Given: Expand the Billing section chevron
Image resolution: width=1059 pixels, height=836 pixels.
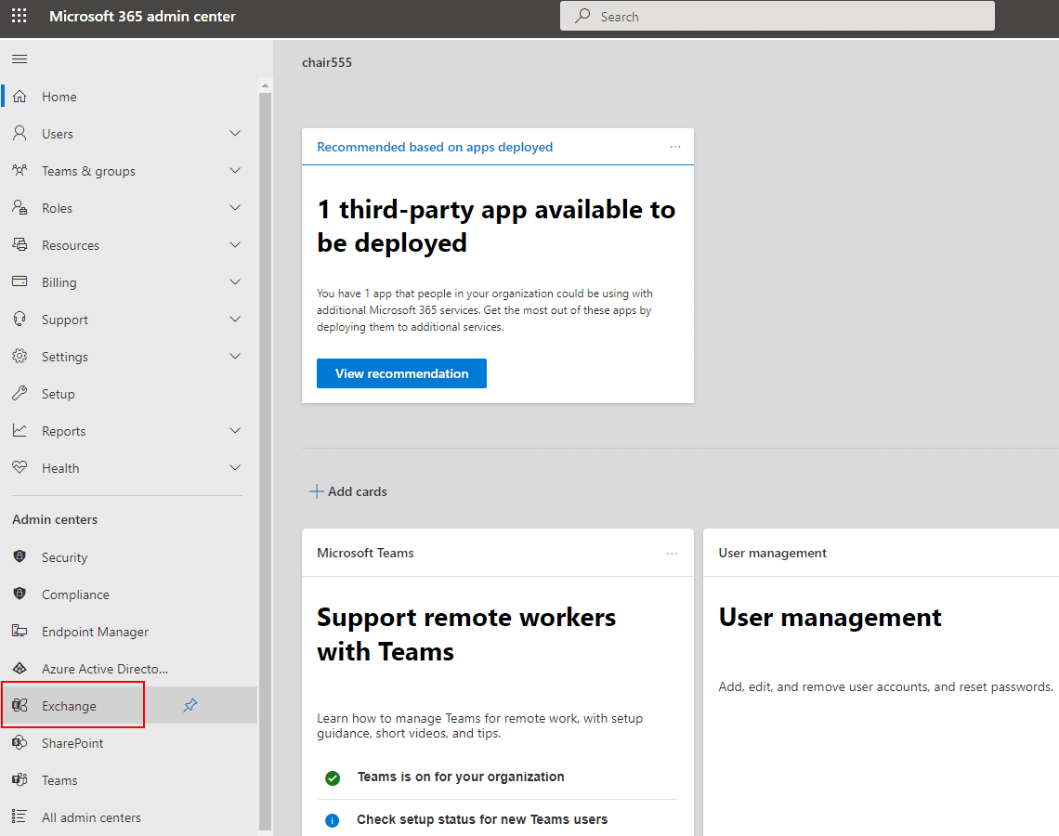Looking at the screenshot, I should pos(235,282).
